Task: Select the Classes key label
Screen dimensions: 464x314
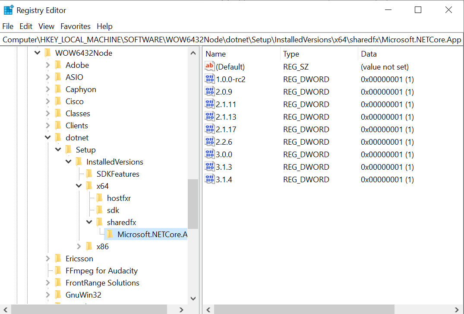Action: [x=78, y=114]
